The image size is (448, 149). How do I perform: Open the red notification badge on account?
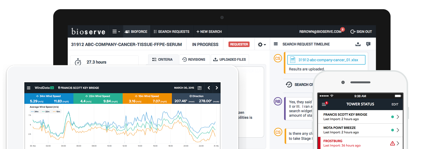pos(343,29)
